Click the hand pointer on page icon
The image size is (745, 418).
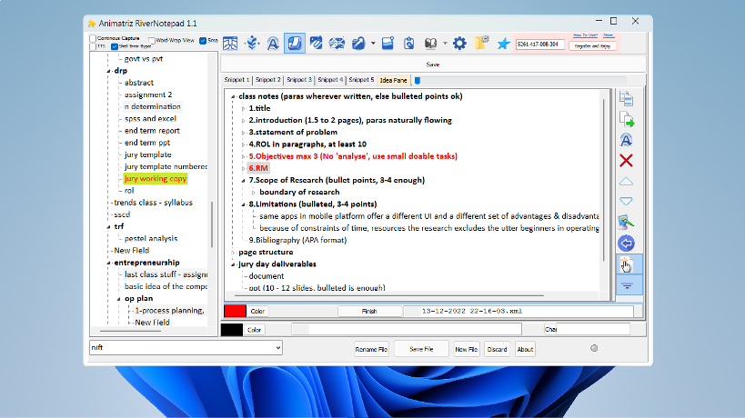pos(626,264)
